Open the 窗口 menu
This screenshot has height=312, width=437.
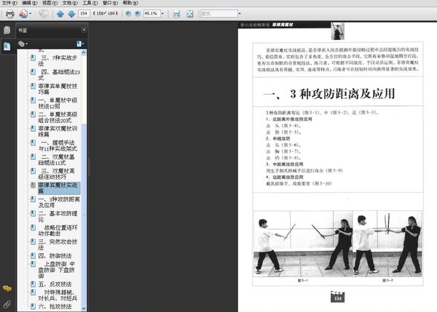pos(110,3)
